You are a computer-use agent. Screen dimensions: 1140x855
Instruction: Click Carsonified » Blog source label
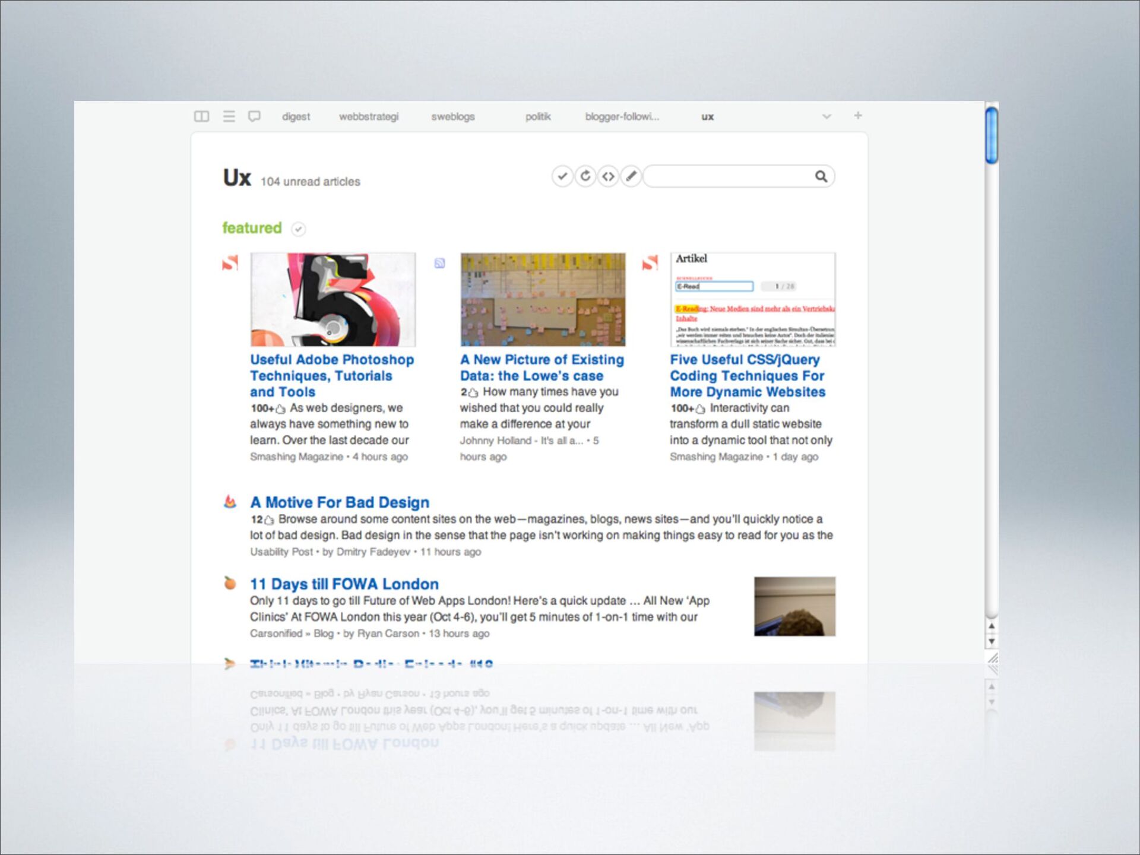pos(292,634)
